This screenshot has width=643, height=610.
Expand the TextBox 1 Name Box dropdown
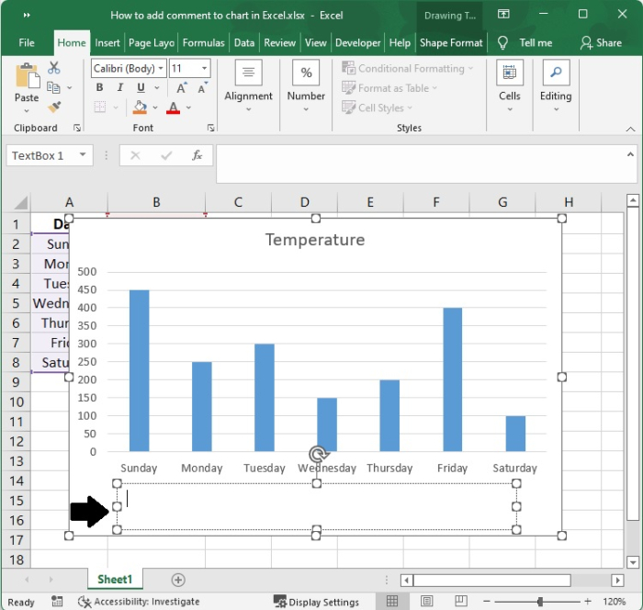(83, 155)
